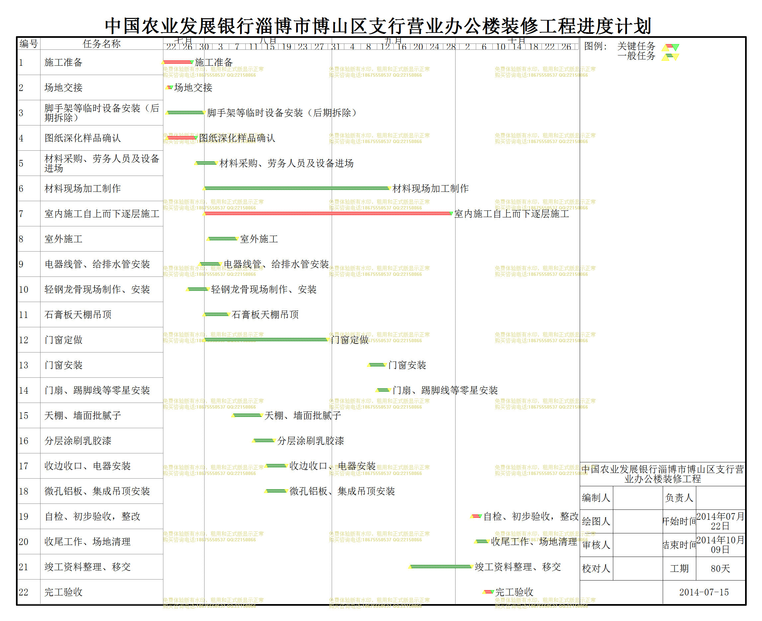Click the 校对人 label cell
The image size is (762, 621).
596,569
